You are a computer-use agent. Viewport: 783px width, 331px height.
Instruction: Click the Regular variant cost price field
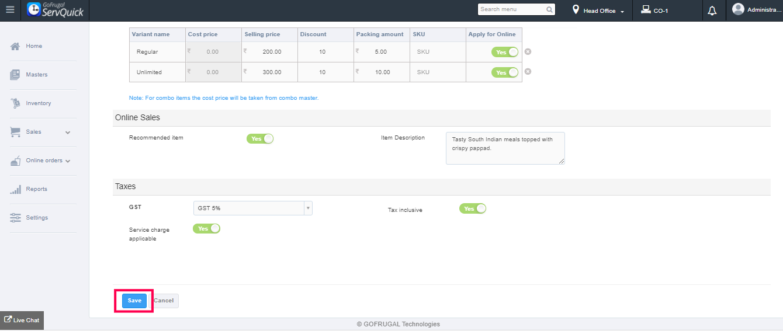pyautogui.click(x=213, y=52)
